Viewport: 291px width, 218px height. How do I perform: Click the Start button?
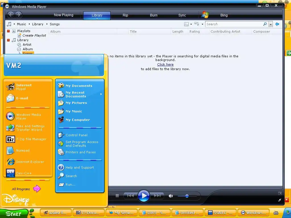14,213
